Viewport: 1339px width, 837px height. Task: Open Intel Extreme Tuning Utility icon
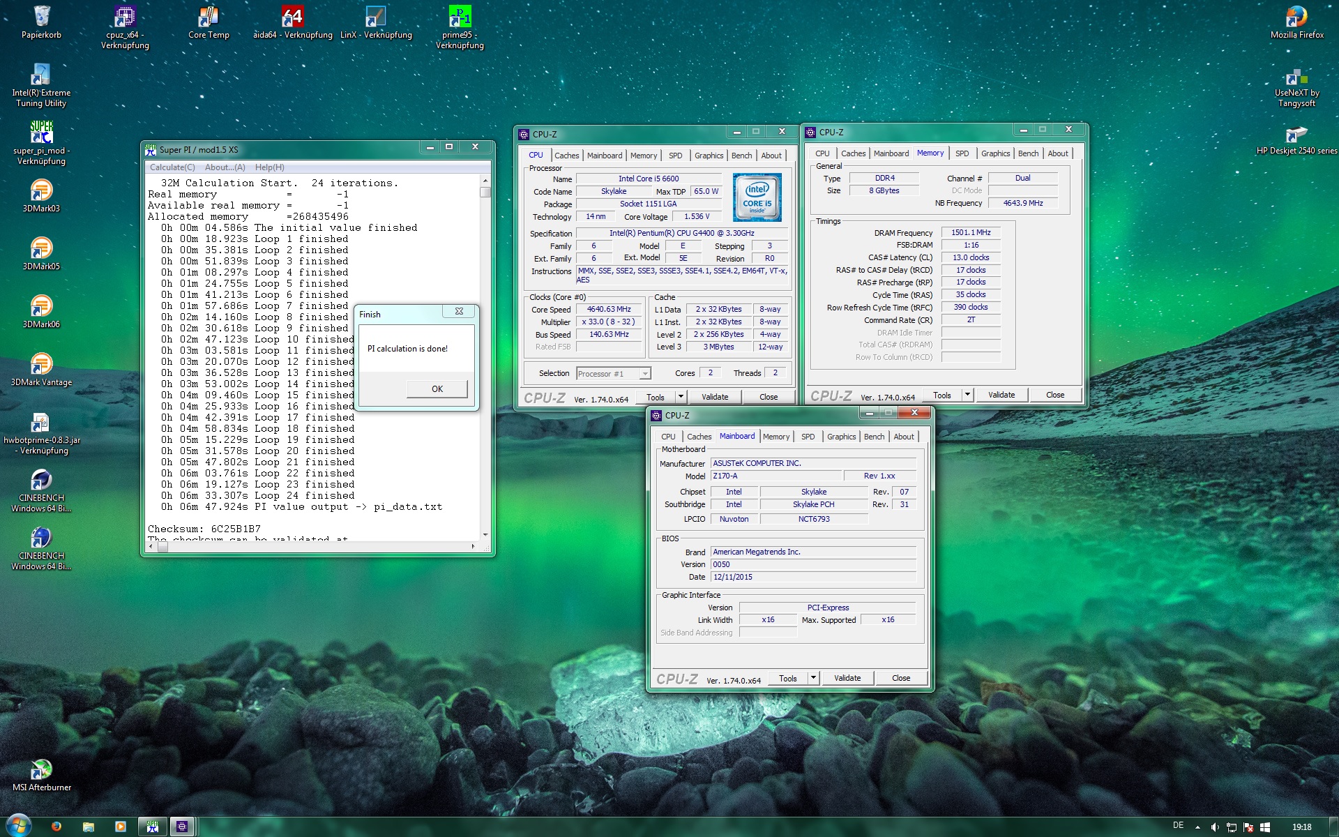tap(41, 85)
